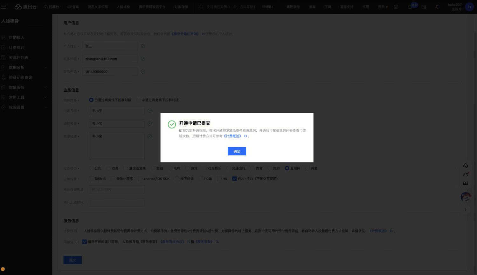Click the 提交 submit button
This screenshot has width=477, height=275.
(x=73, y=260)
